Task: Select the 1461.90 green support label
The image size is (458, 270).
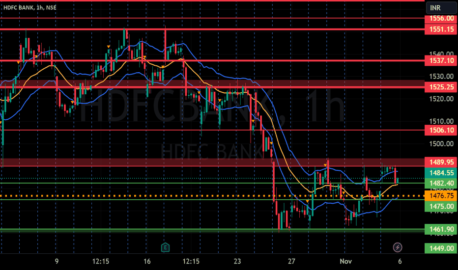Action: point(441,229)
